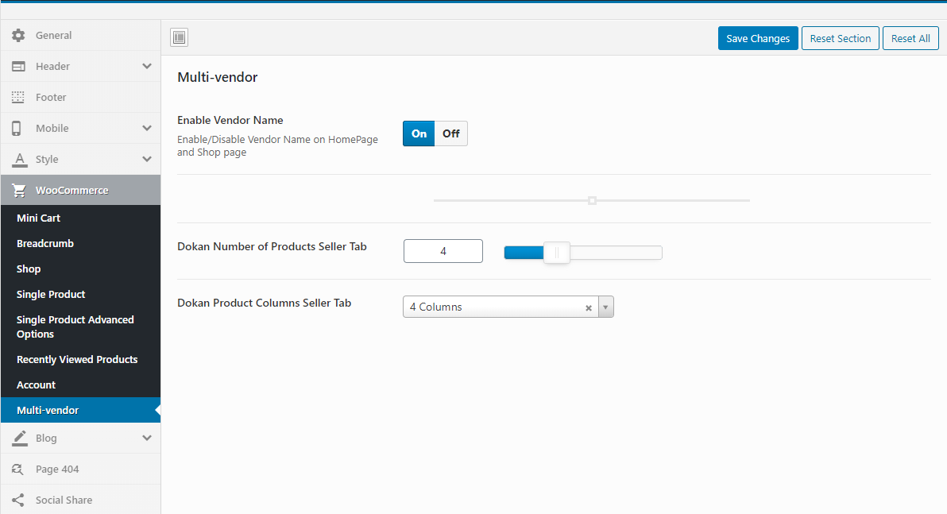
Task: Click the Page 404 search icon
Action: 18,469
